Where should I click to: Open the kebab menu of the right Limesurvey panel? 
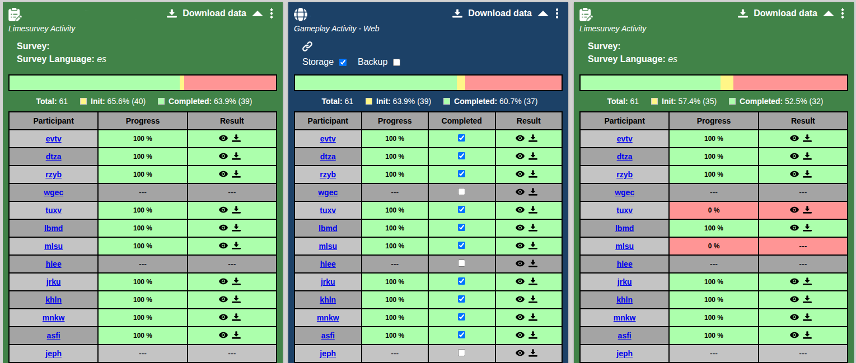click(843, 13)
